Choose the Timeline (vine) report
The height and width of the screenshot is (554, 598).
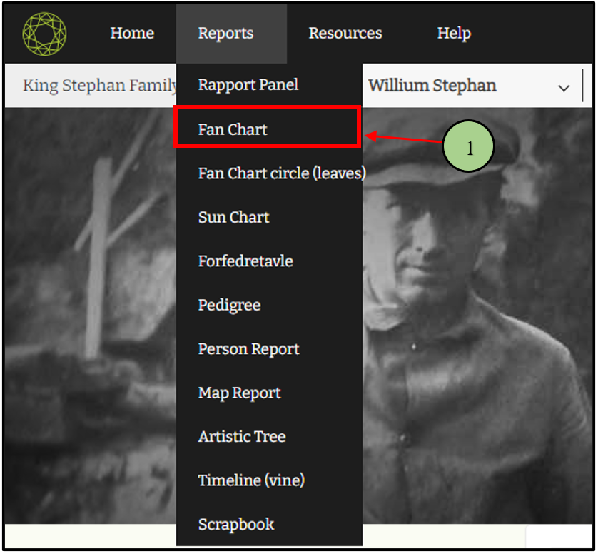251,480
